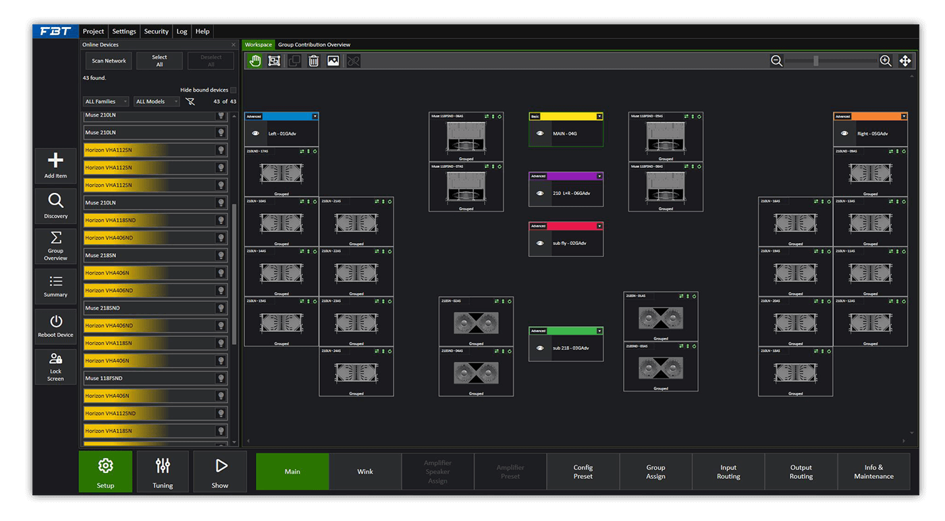The image size is (945, 521).
Task: Click the four-arrow fit view icon
Action: point(905,61)
